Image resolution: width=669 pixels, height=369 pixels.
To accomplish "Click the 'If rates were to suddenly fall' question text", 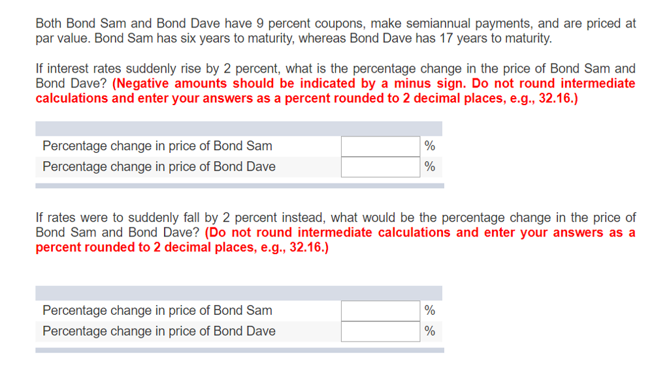I will (x=336, y=225).
